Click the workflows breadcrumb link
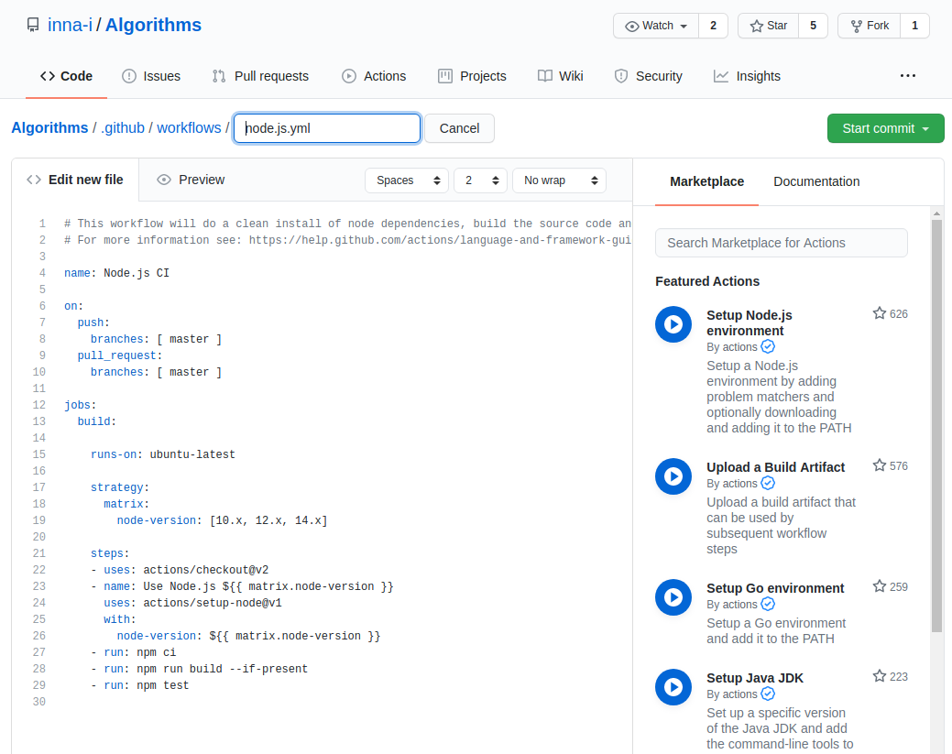The height and width of the screenshot is (754, 952). coord(189,128)
